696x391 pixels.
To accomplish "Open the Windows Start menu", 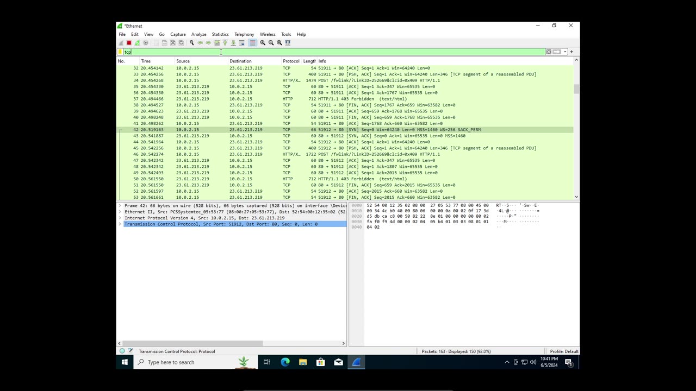I will point(125,362).
